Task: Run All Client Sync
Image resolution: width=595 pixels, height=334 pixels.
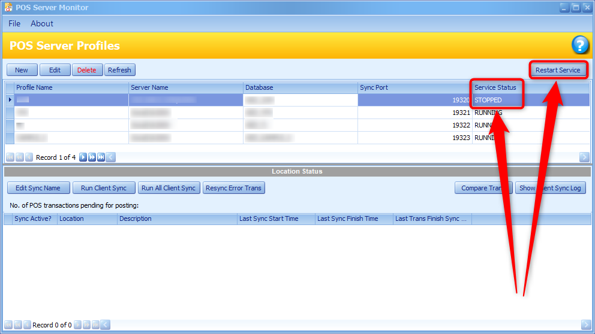Action: (169, 188)
